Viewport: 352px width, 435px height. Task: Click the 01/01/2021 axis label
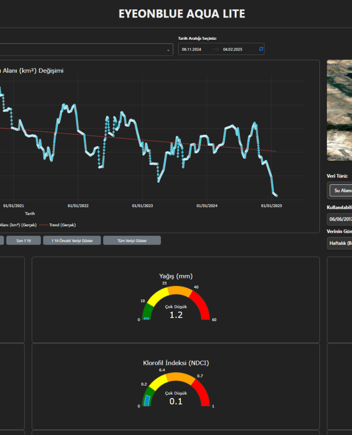(x=14, y=206)
